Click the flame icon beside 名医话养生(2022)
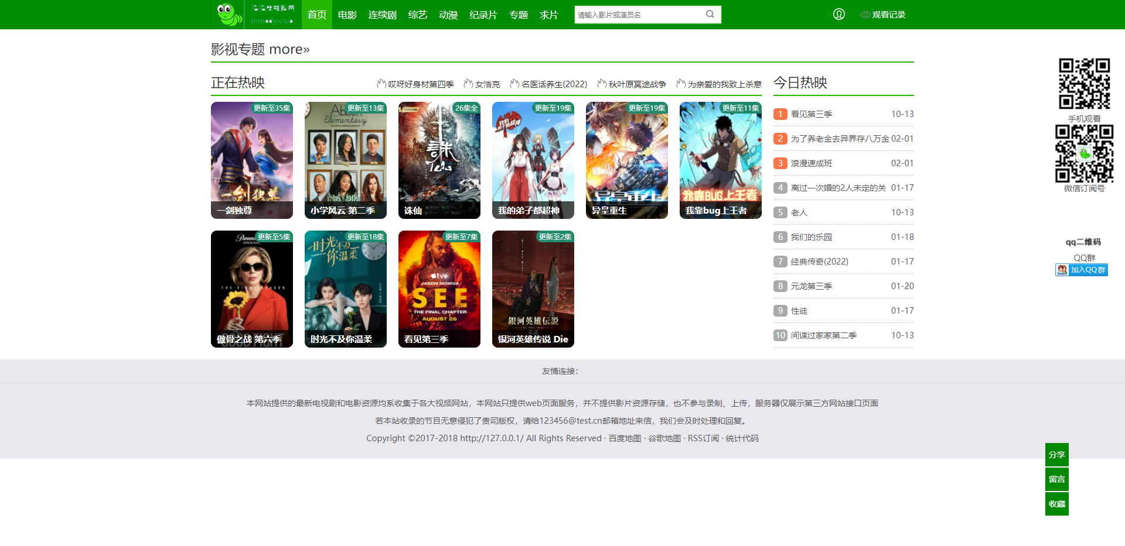 514,84
